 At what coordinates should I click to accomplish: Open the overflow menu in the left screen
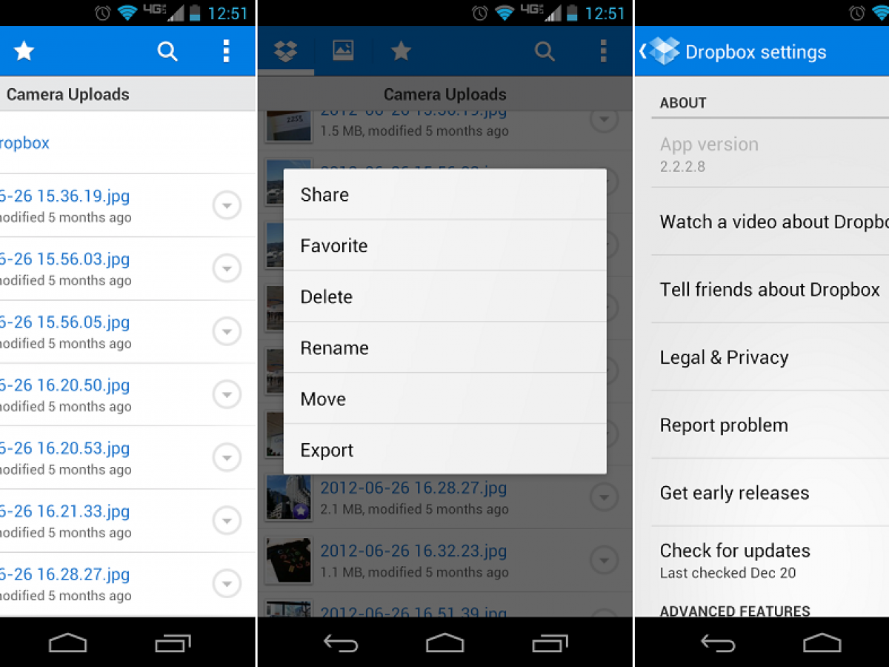(226, 51)
